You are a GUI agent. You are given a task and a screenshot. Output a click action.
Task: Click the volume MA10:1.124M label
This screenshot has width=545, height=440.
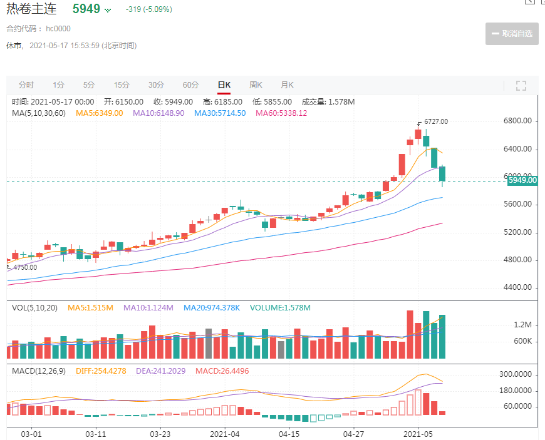[x=148, y=308]
